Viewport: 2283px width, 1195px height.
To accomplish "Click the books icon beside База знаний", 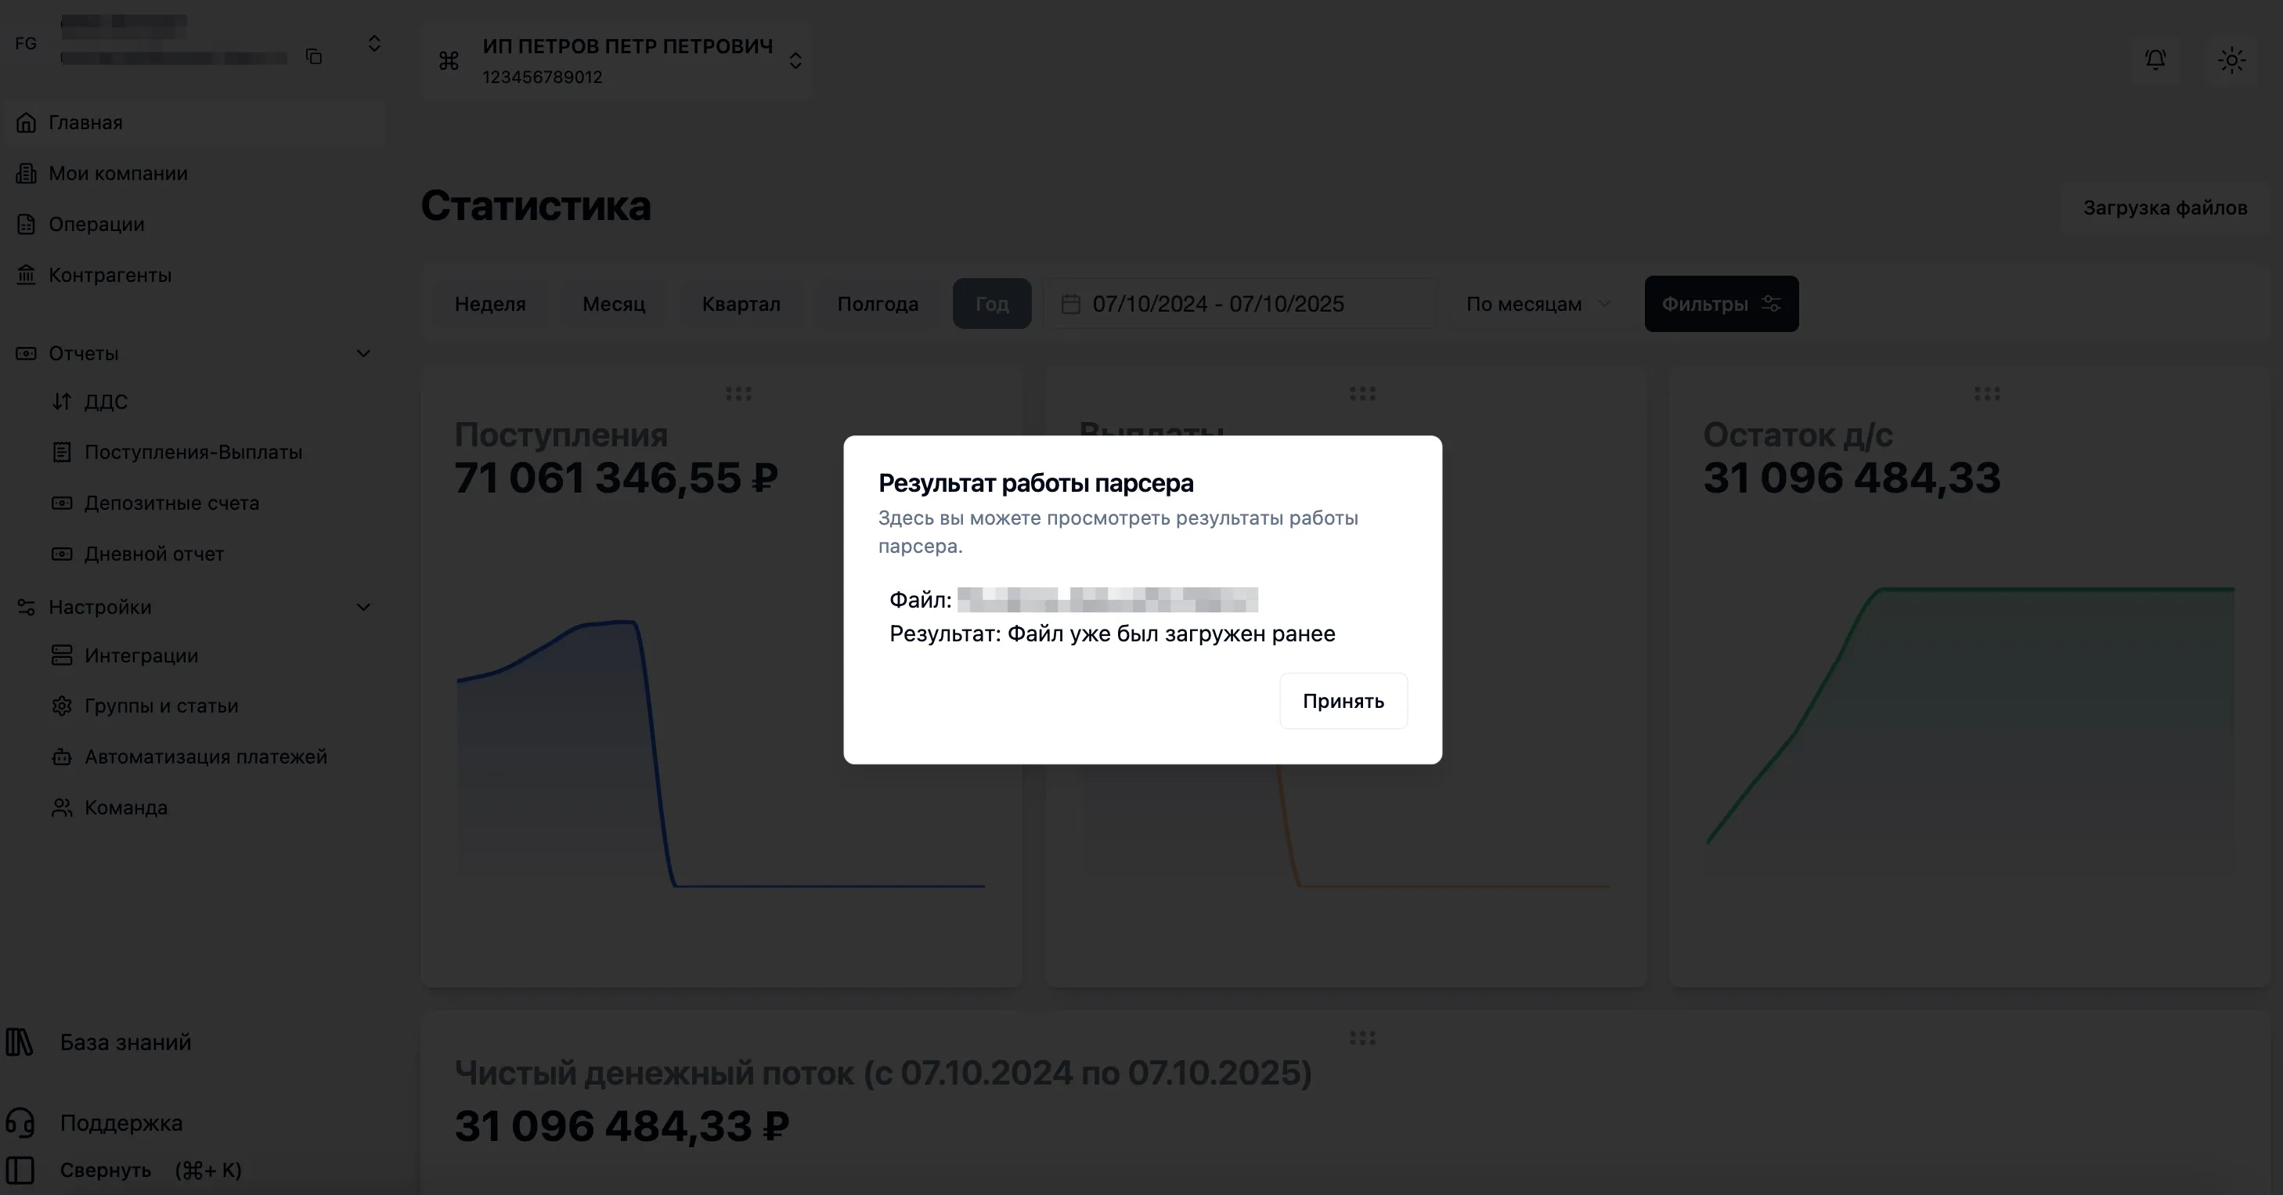I will [20, 1042].
